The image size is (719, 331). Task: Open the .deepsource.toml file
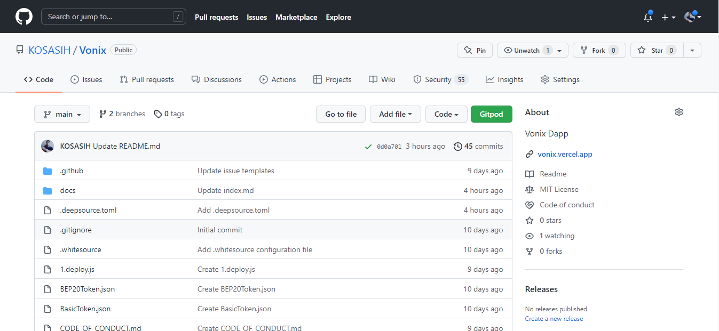88,210
